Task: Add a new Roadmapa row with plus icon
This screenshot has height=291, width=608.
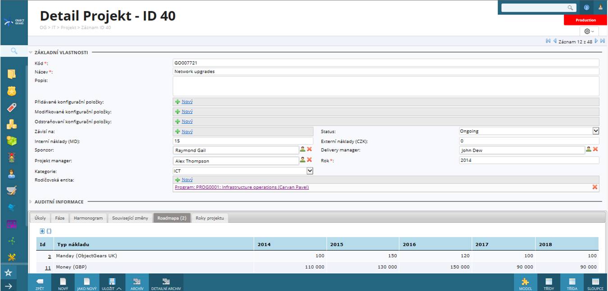Action: pos(42,231)
